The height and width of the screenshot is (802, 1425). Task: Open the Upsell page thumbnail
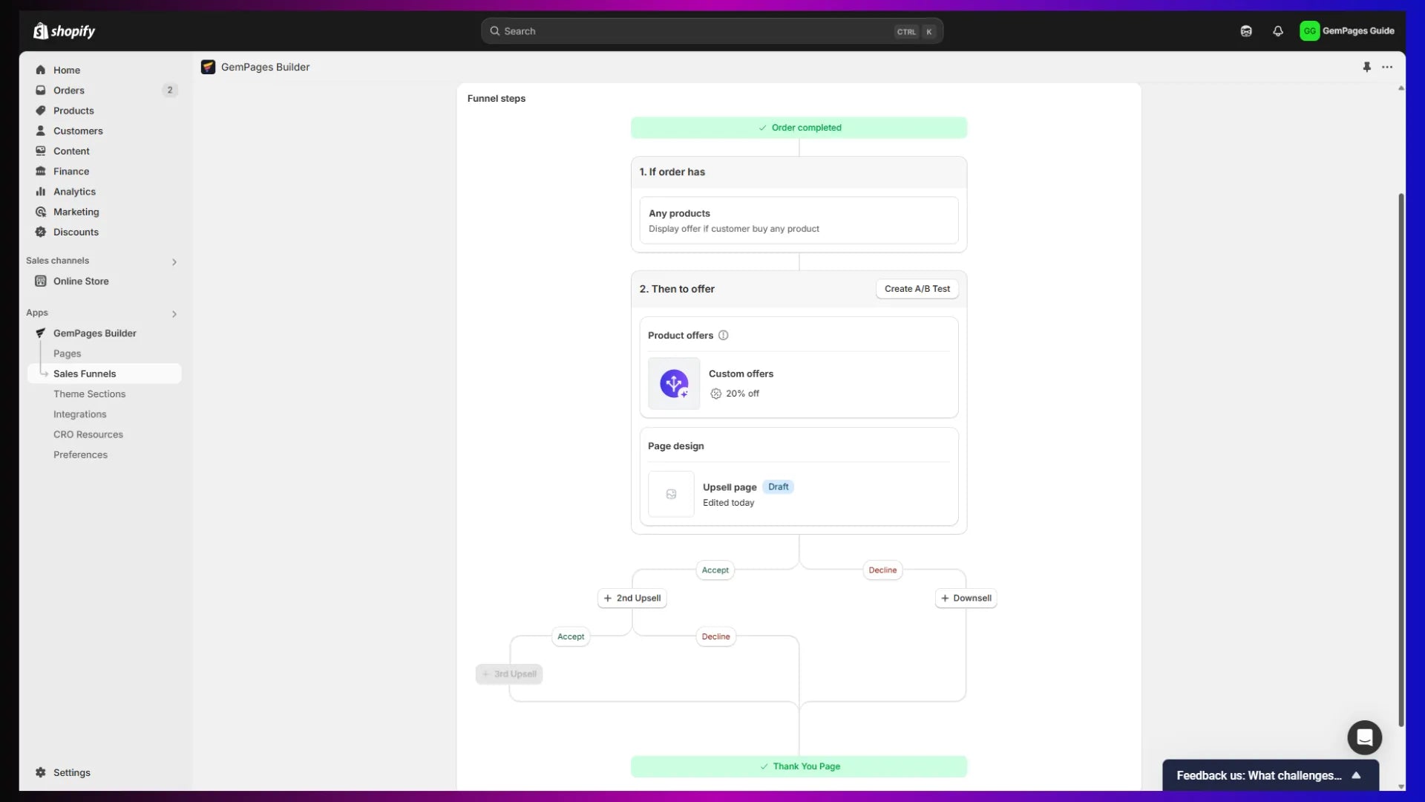(x=671, y=495)
